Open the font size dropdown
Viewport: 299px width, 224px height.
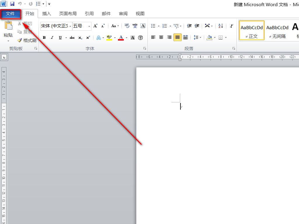pos(89,26)
